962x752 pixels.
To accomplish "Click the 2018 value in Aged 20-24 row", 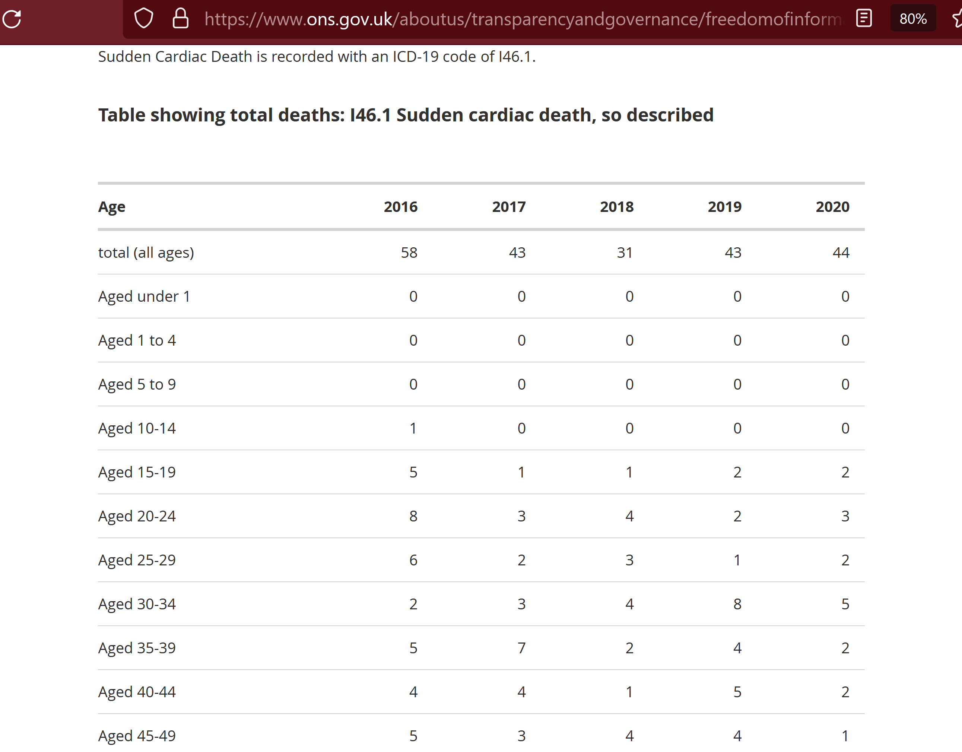I will pos(629,516).
